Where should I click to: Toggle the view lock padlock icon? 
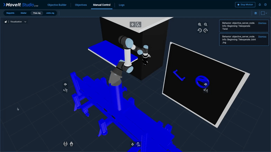[6, 22]
